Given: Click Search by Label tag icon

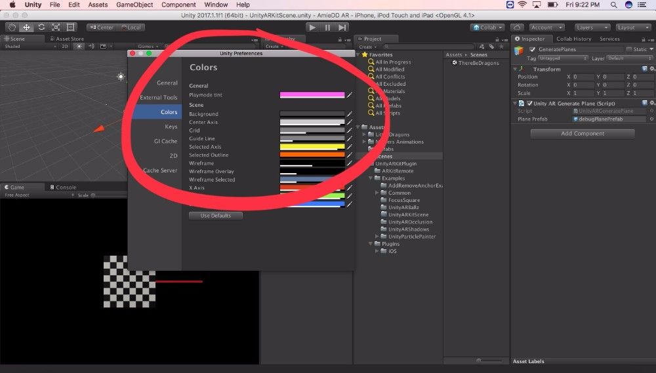Looking at the screenshot, I should point(491,47).
